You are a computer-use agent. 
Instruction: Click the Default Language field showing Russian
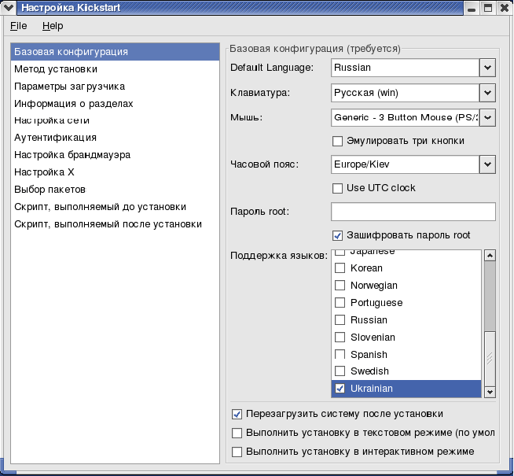pos(406,68)
